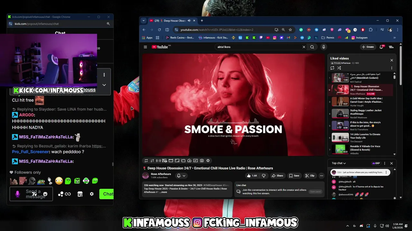Open the Kick chat shop storefront icon

pos(80,194)
